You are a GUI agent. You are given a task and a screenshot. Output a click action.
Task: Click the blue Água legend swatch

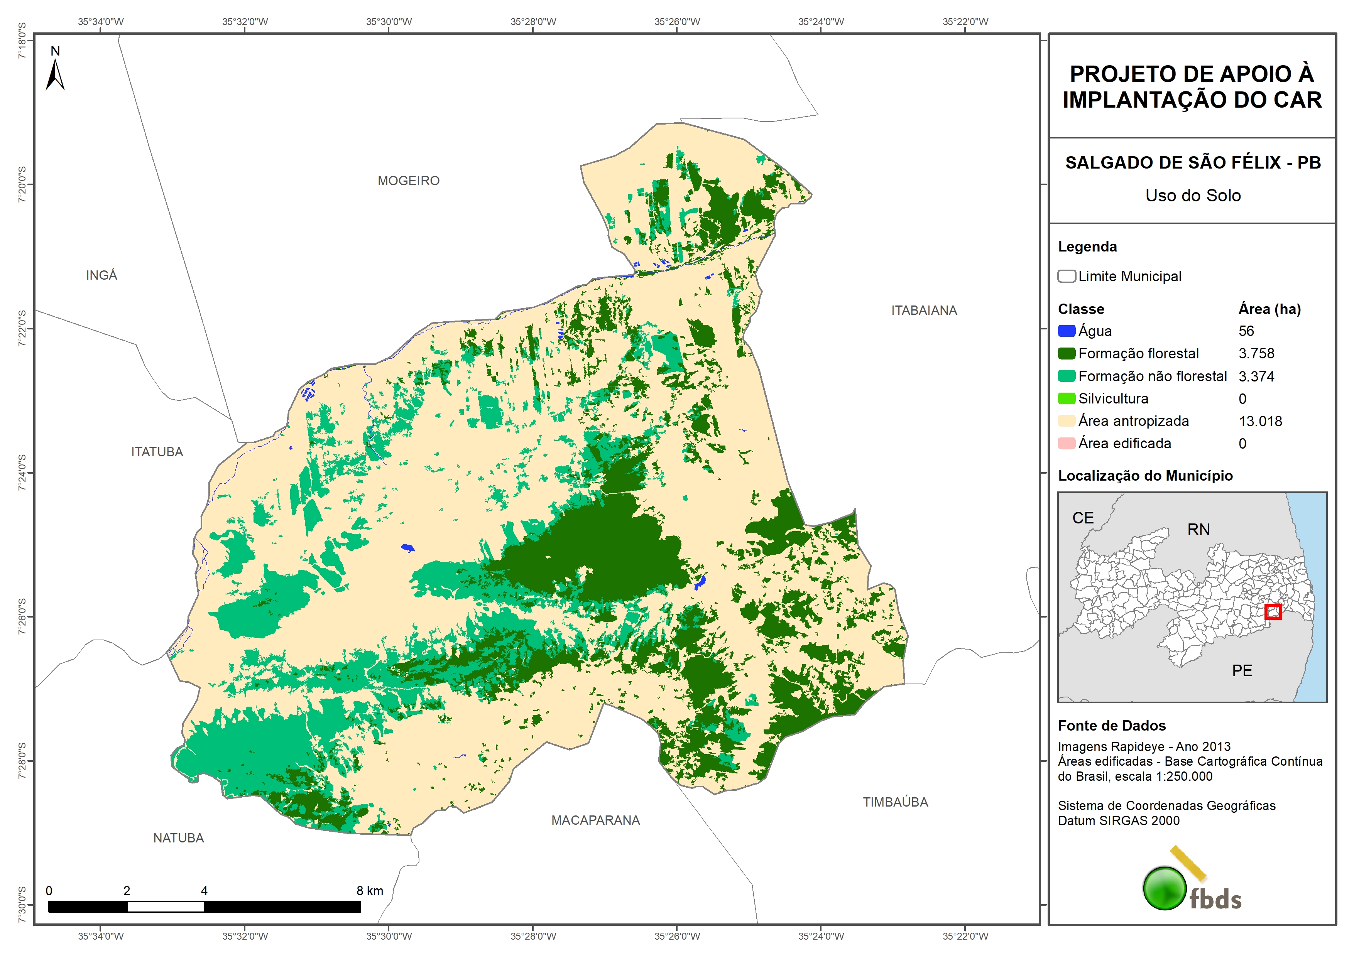(x=1066, y=331)
